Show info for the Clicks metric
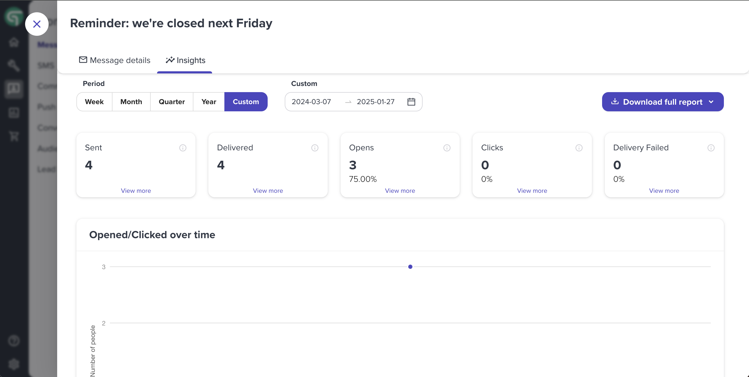749x377 pixels. coord(579,148)
